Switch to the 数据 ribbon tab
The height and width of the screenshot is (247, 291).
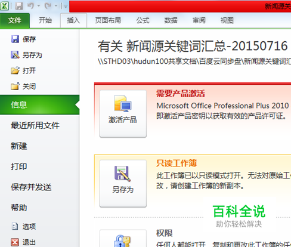(x=171, y=20)
